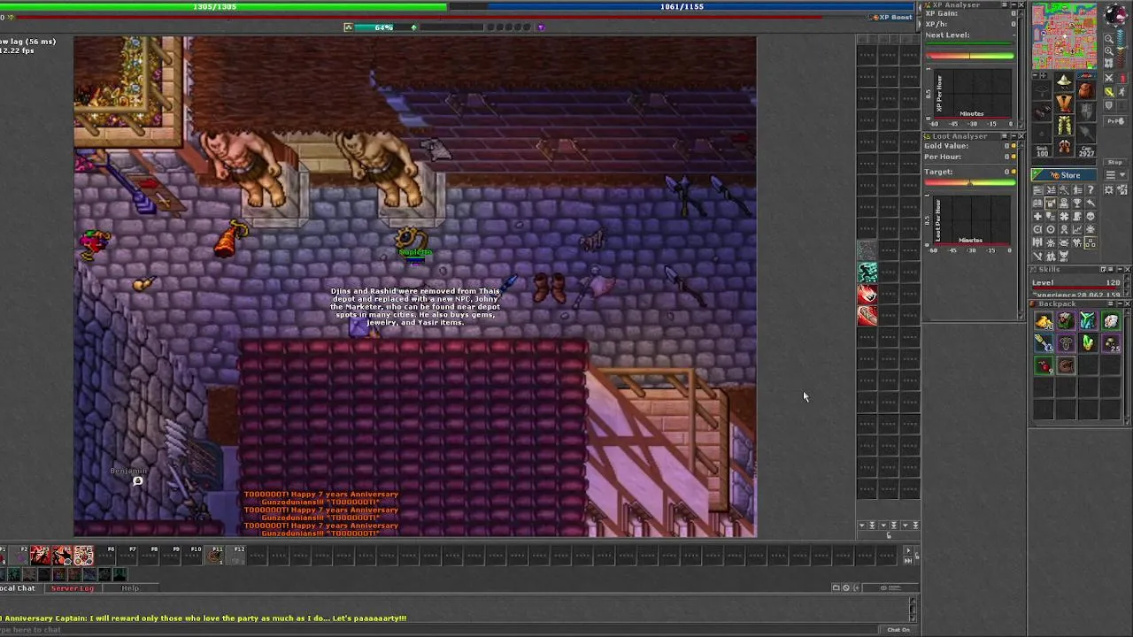The width and height of the screenshot is (1133, 637).
Task: Click the Level 120 skill row
Action: tap(1075, 284)
